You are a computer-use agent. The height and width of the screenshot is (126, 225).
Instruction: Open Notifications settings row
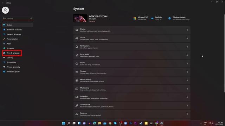[132, 47]
